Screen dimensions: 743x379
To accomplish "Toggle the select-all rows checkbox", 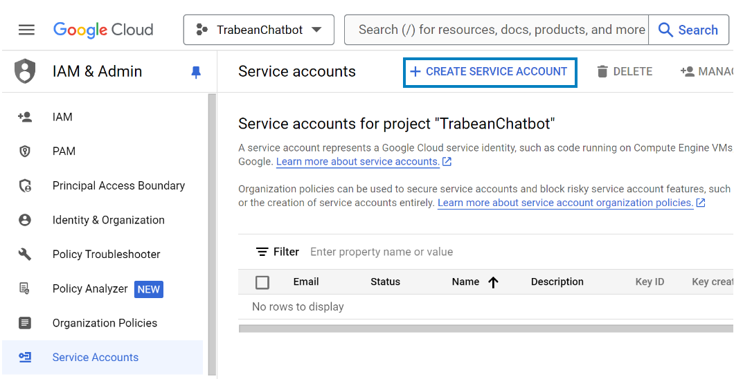I will [262, 282].
